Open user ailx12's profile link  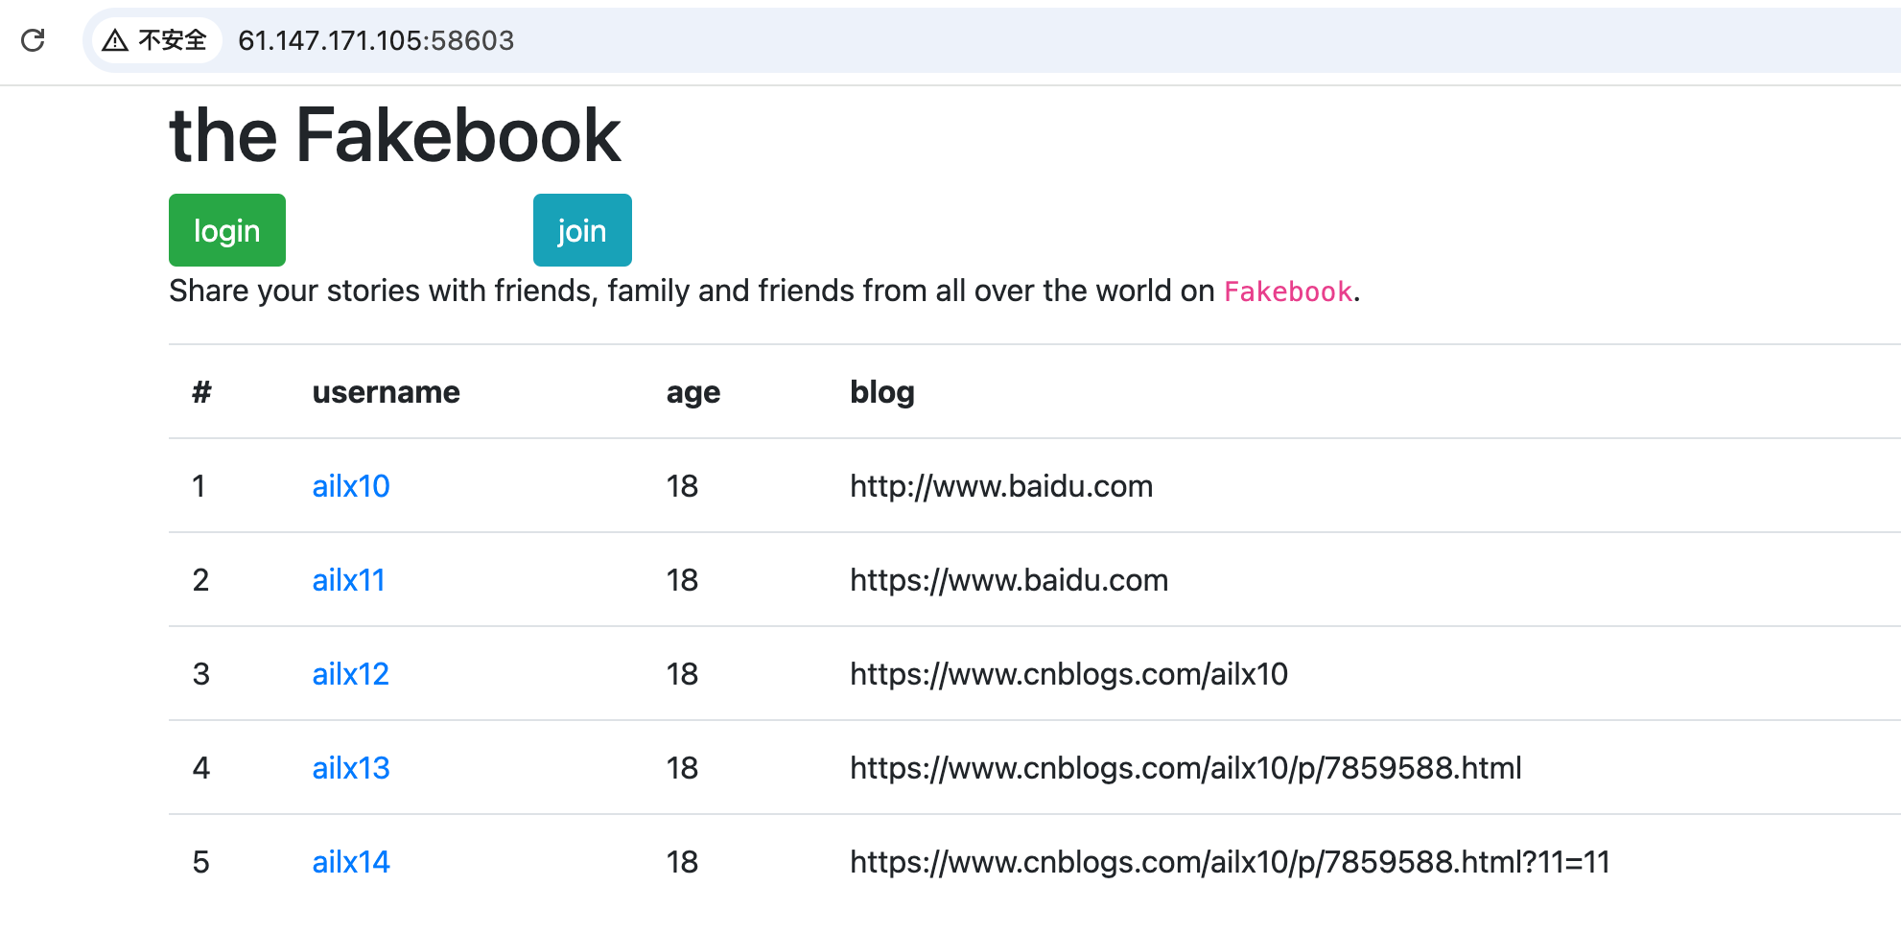click(351, 674)
